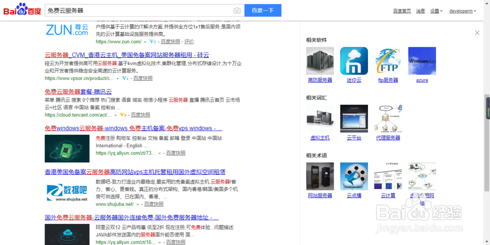Open 百度快照 for the cloud.tencent.com result
This screenshot has width=490, height=245.
coord(141,115)
